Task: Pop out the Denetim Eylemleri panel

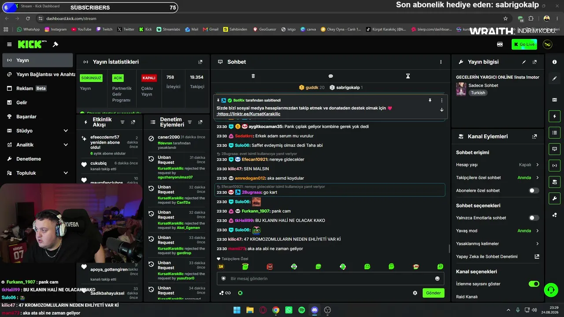Action: click(200, 122)
